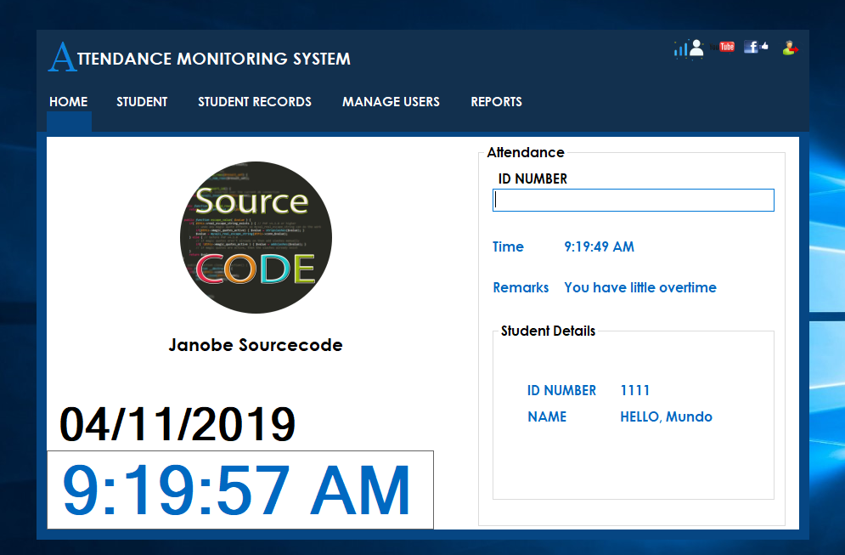The height and width of the screenshot is (555, 845).
Task: Select the student ID value 1111
Action: [x=635, y=390]
